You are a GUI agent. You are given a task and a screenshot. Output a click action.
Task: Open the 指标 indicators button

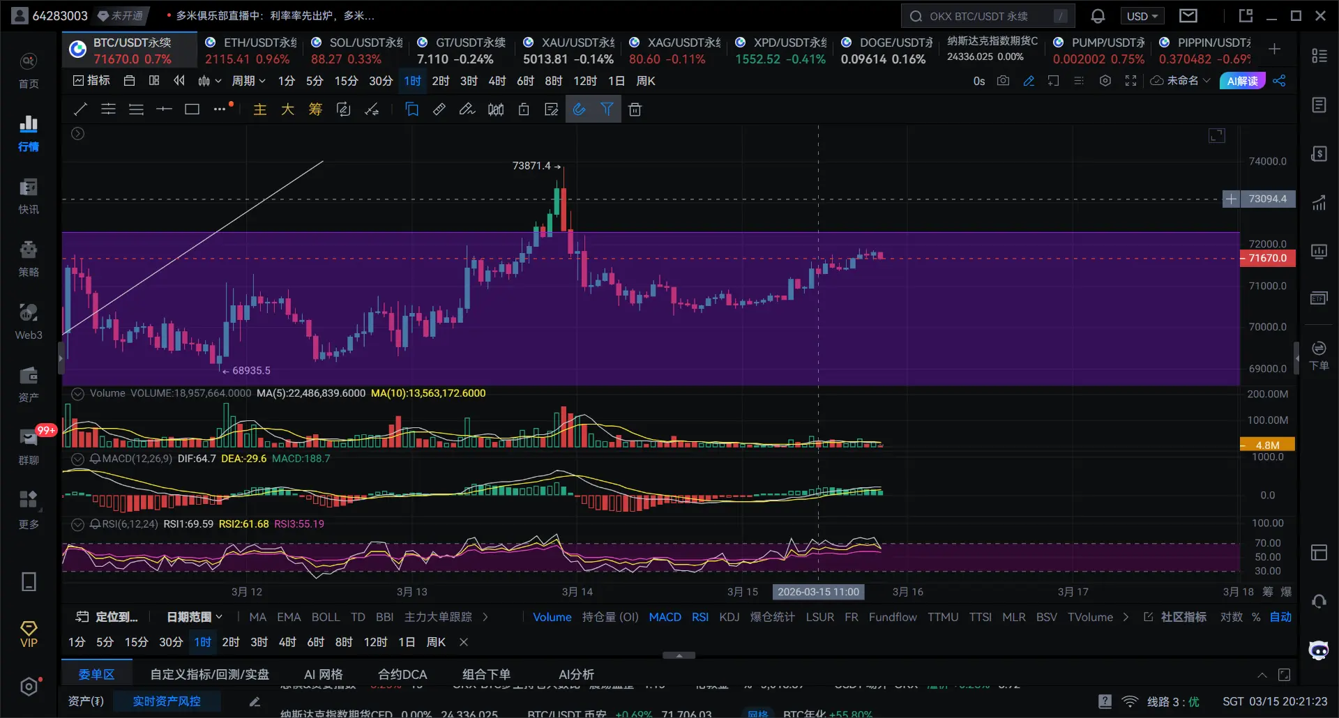click(91, 81)
